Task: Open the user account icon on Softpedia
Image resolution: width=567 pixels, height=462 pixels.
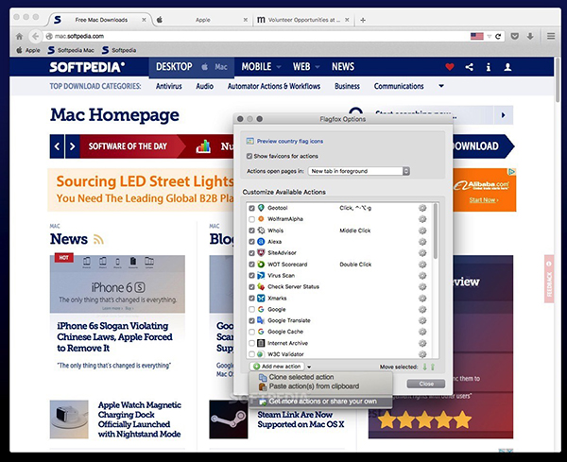Action: click(507, 67)
